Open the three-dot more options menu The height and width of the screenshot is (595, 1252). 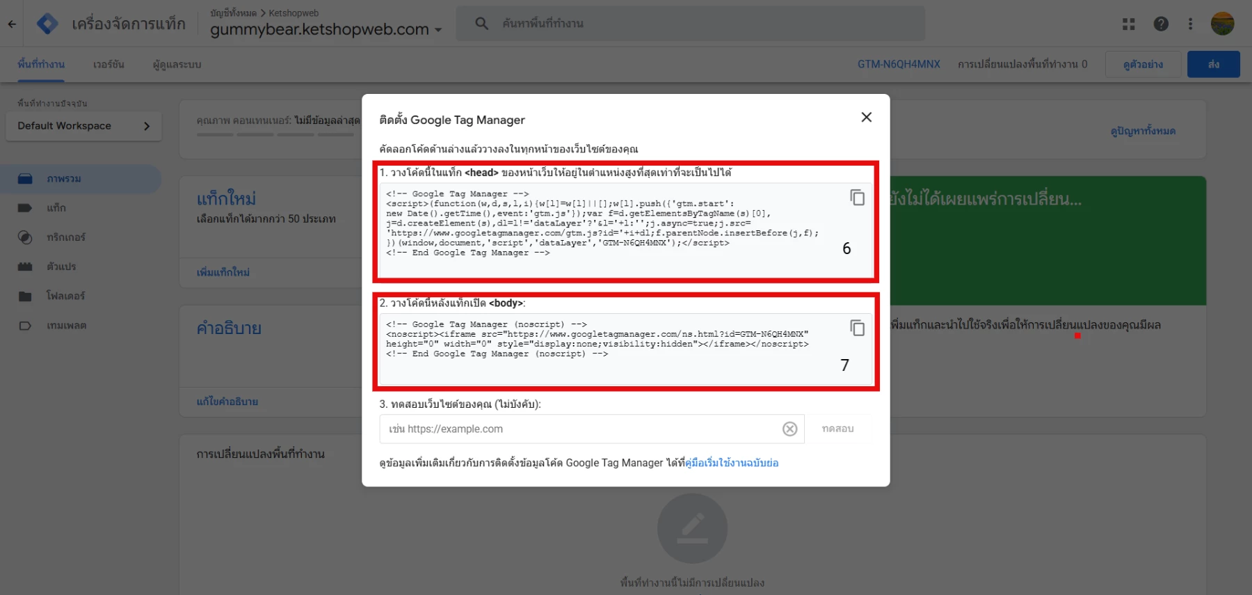[1190, 24]
